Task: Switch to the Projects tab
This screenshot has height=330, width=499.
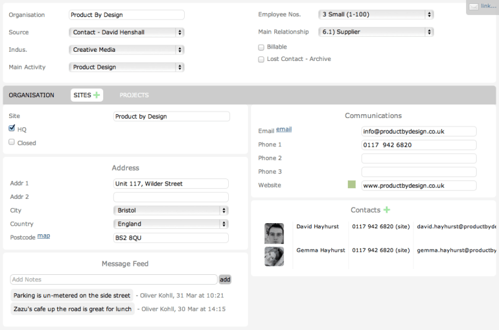Action: pos(134,95)
